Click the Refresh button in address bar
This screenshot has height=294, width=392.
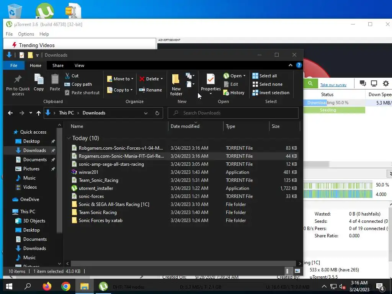157,113
